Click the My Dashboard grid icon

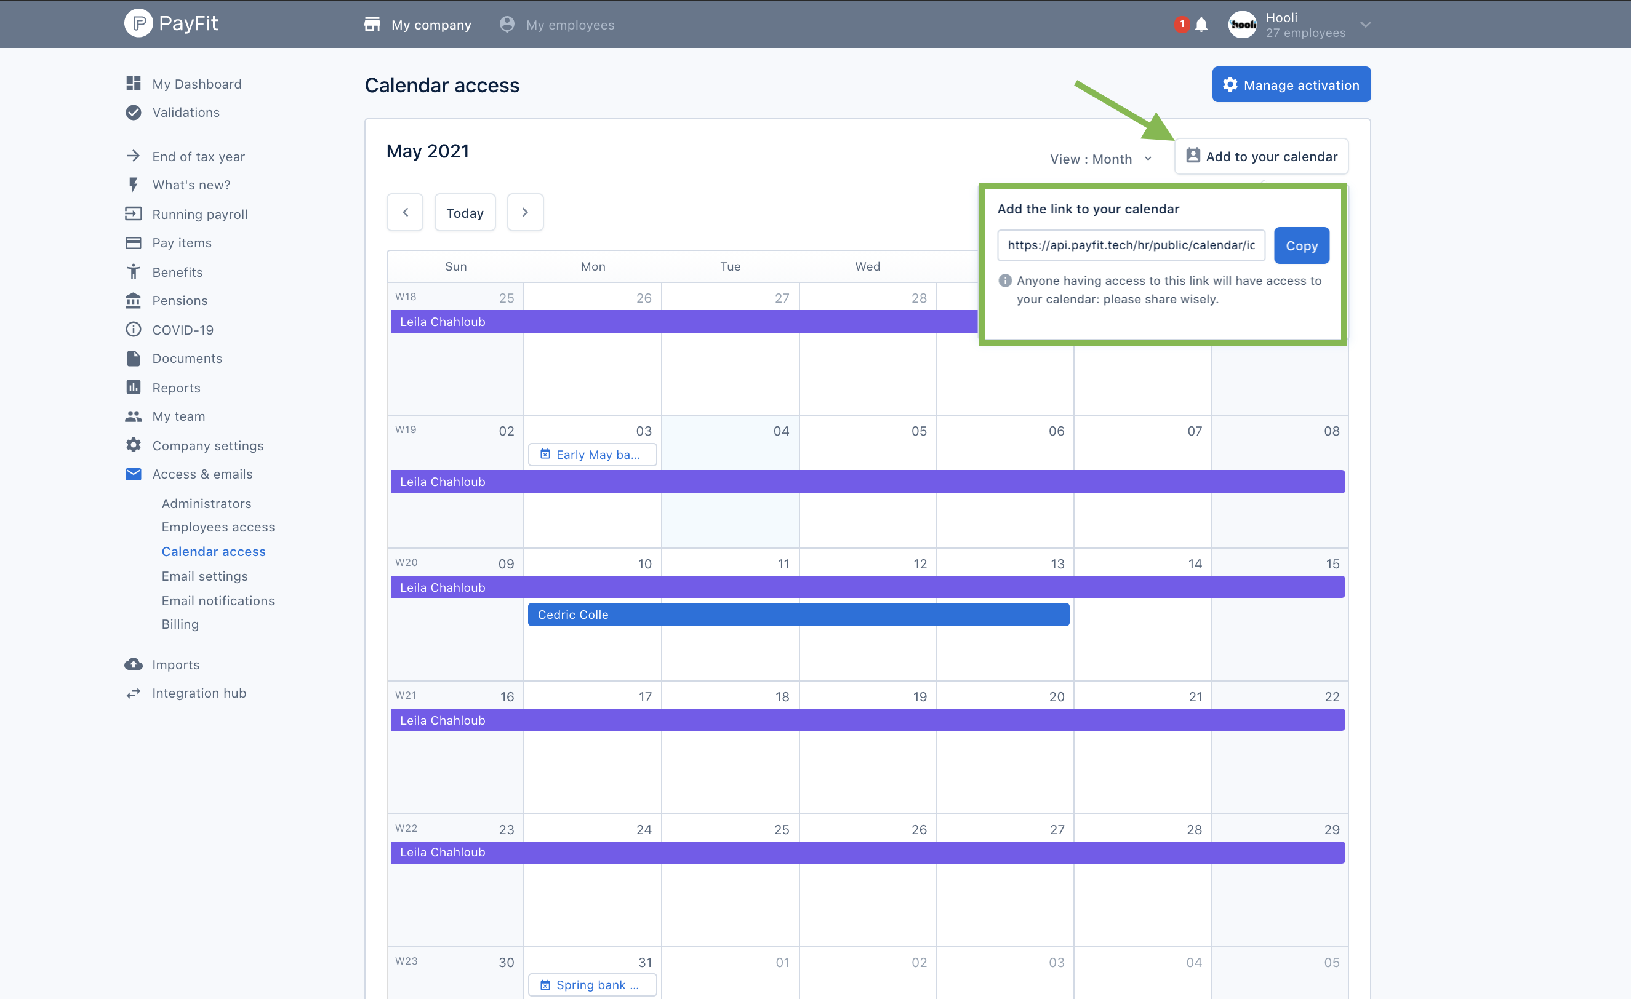133,84
